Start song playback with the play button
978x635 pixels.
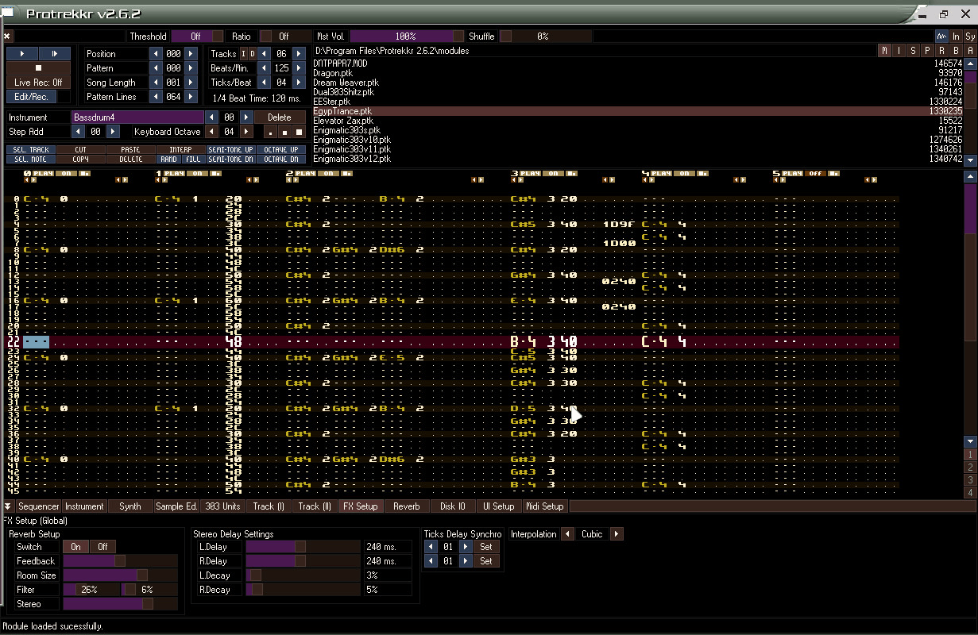22,53
